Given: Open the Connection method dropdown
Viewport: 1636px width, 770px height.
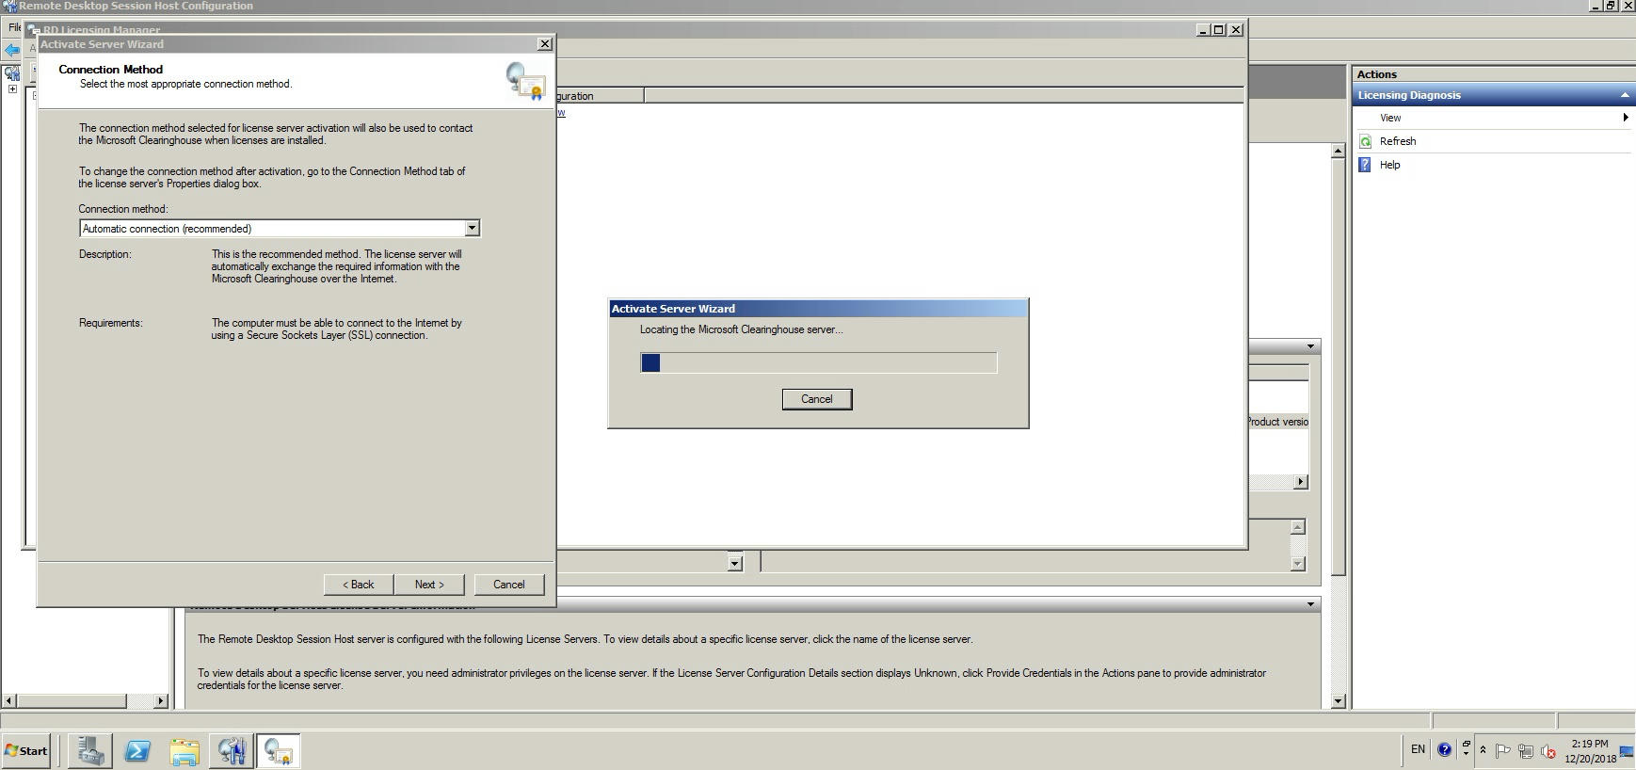Looking at the screenshot, I should click(472, 229).
